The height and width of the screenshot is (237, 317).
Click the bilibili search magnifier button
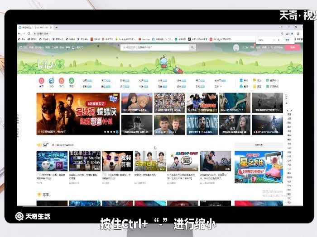(192, 47)
